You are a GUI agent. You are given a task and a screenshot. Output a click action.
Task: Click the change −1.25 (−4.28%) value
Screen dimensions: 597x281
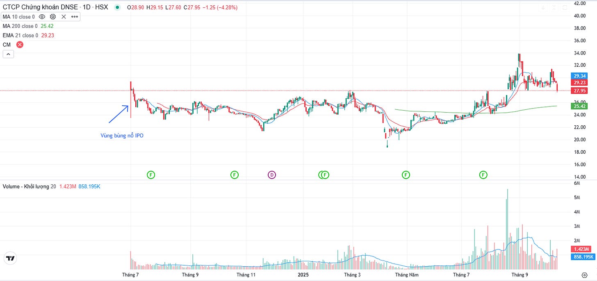(x=219, y=8)
